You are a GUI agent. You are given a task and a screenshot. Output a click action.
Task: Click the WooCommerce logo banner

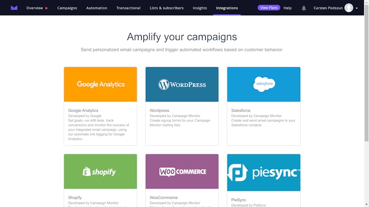coord(182,172)
